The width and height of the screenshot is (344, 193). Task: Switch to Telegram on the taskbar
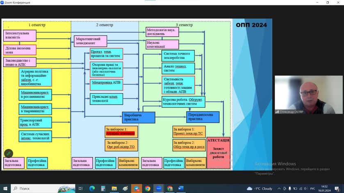tap(137, 189)
